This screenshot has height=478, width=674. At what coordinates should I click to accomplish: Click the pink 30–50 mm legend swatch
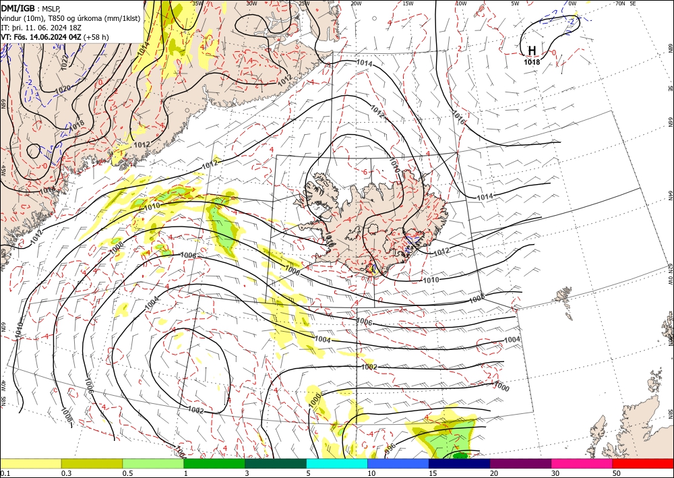point(582,463)
